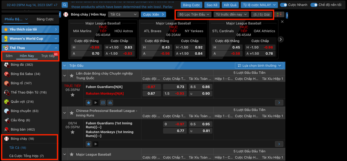Click the odds up/down arrows sort icon
This screenshot has width=347, height=161.
pyautogui.click(x=279, y=14)
